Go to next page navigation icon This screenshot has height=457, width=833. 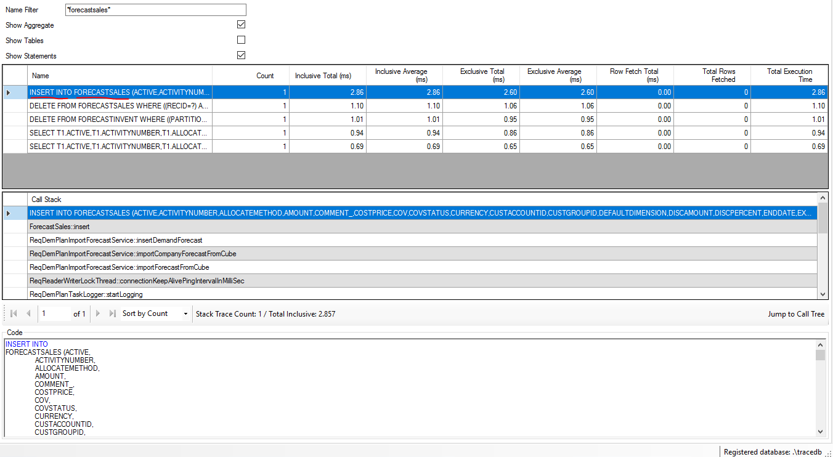[x=98, y=314]
